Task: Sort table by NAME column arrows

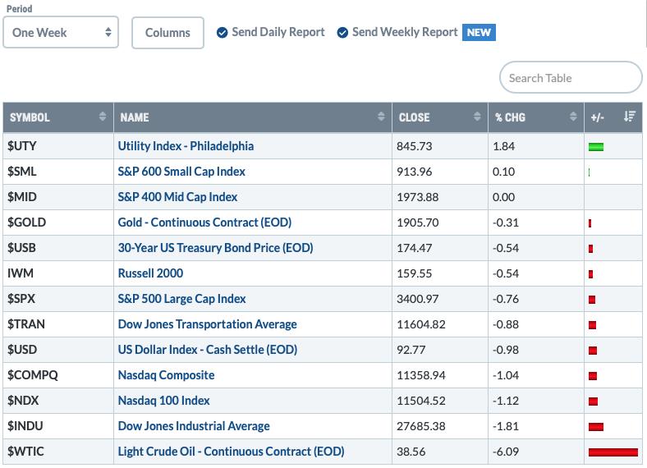Action: (x=381, y=117)
